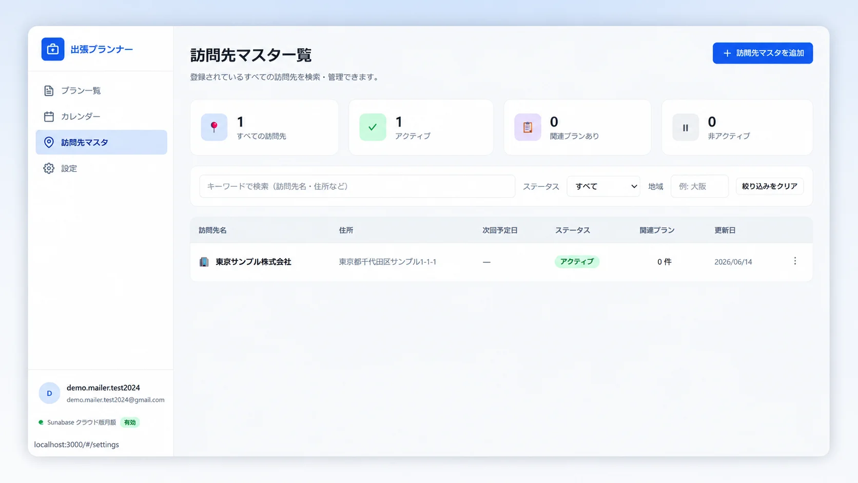Click the 訪問先マスタ location pin icon

[49, 142]
